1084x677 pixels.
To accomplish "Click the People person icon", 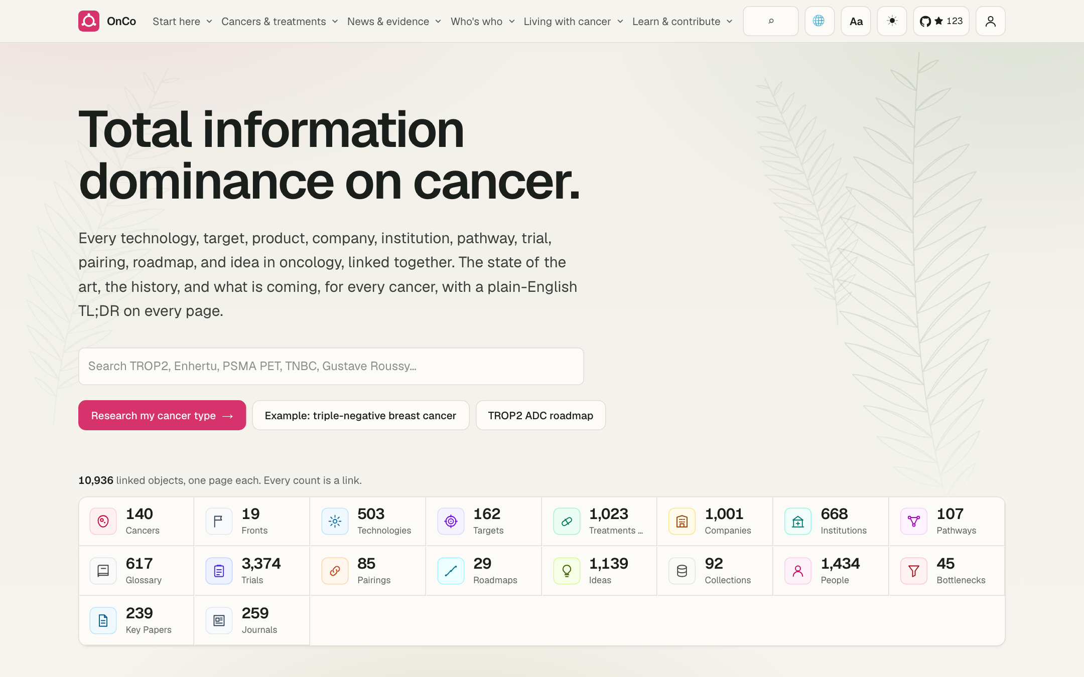I will click(x=798, y=571).
